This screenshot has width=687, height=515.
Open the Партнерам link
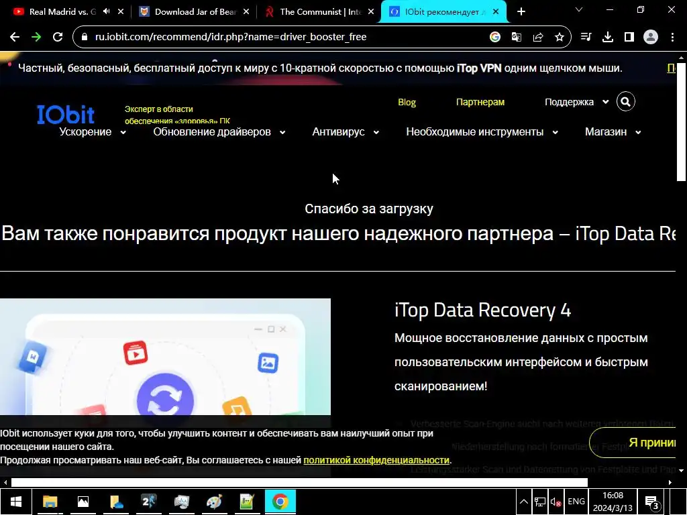tap(480, 102)
